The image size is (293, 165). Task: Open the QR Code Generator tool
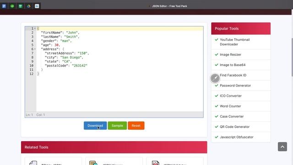(235, 126)
